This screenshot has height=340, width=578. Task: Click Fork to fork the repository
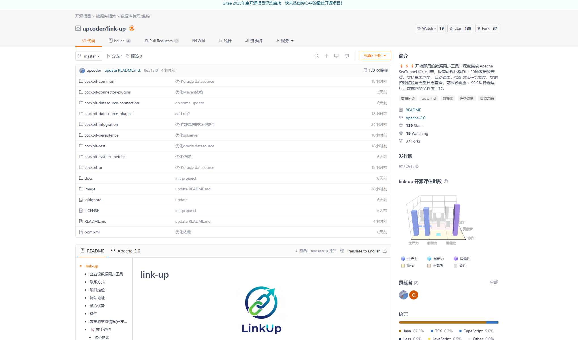483,28
